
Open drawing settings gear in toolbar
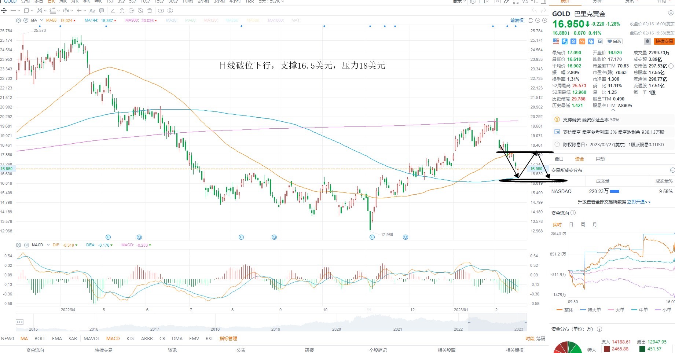[170, 11]
